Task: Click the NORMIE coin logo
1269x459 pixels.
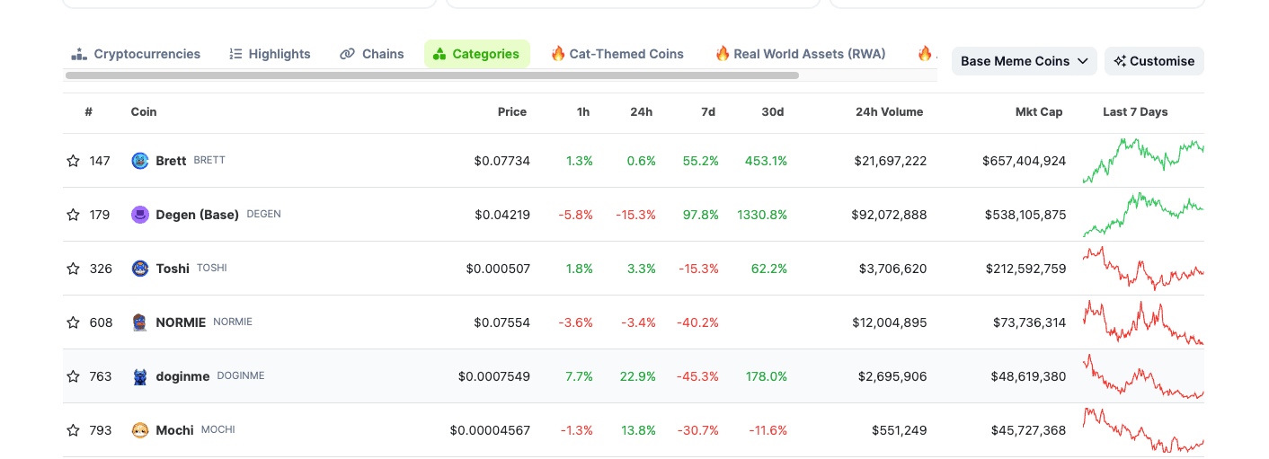Action: click(139, 322)
